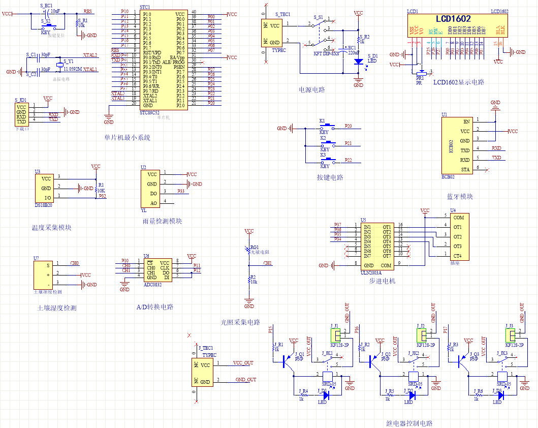
Task: Select the 单片机最小系统 title text
Action: point(128,138)
